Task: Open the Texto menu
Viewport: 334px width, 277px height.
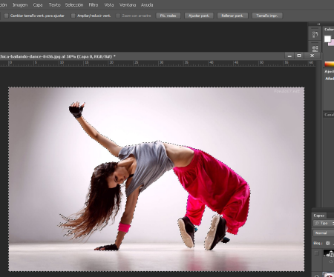Action: pos(54,4)
